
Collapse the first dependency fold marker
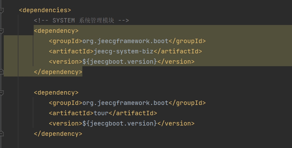point(2,31)
